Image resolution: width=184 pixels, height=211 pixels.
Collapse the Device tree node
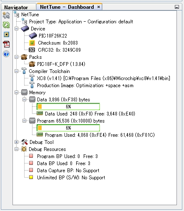coord(16,29)
